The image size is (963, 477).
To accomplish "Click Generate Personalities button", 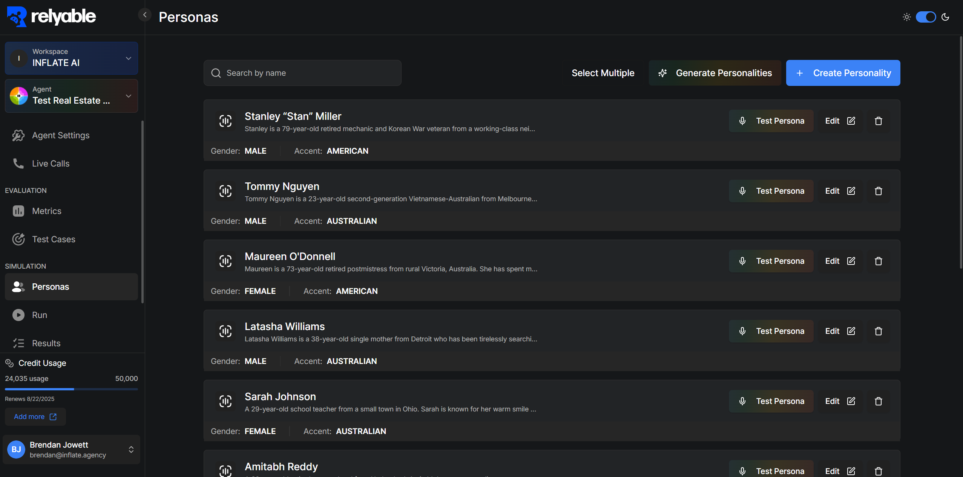I will click(715, 73).
